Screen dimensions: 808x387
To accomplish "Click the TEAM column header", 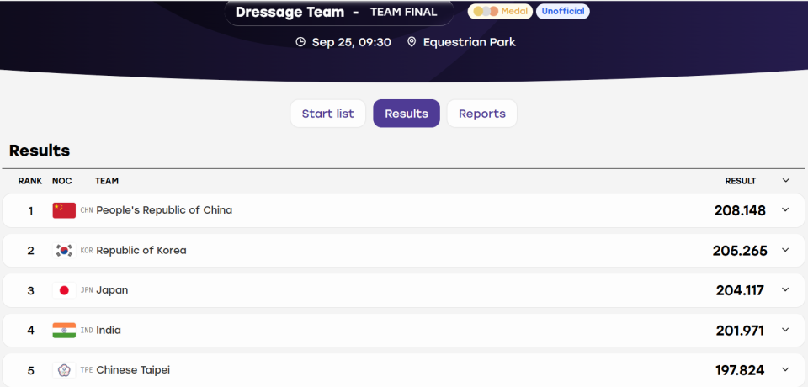I will (107, 181).
